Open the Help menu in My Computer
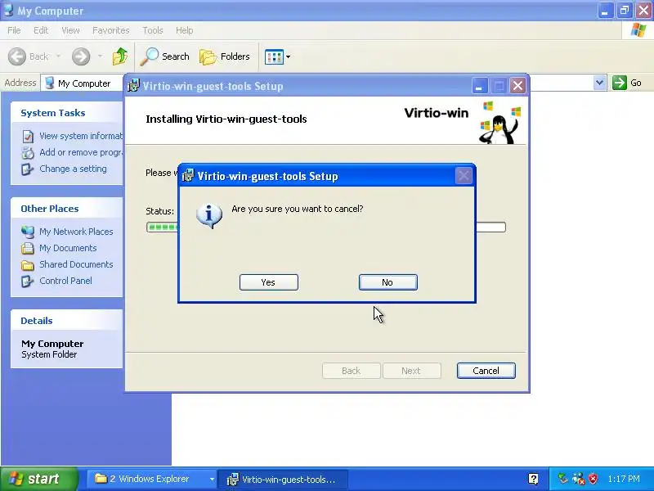 tap(185, 30)
